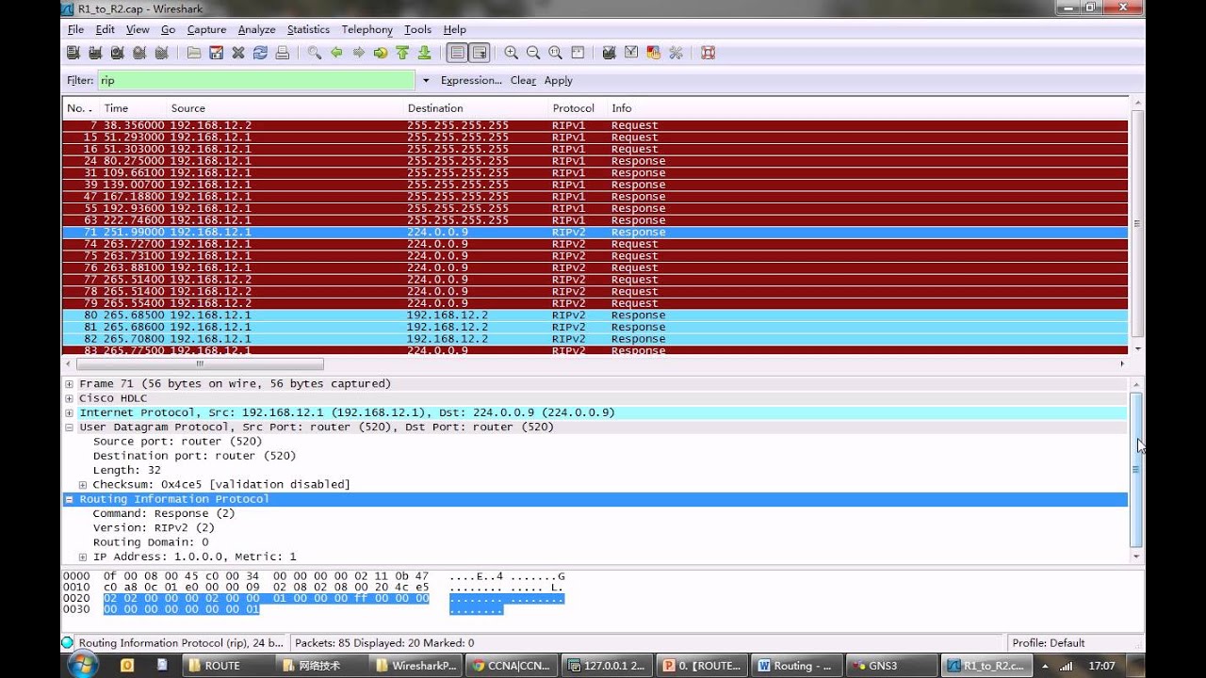Open the CCNA Chrome taskbar window
This screenshot has height=678, width=1206.
point(511,666)
